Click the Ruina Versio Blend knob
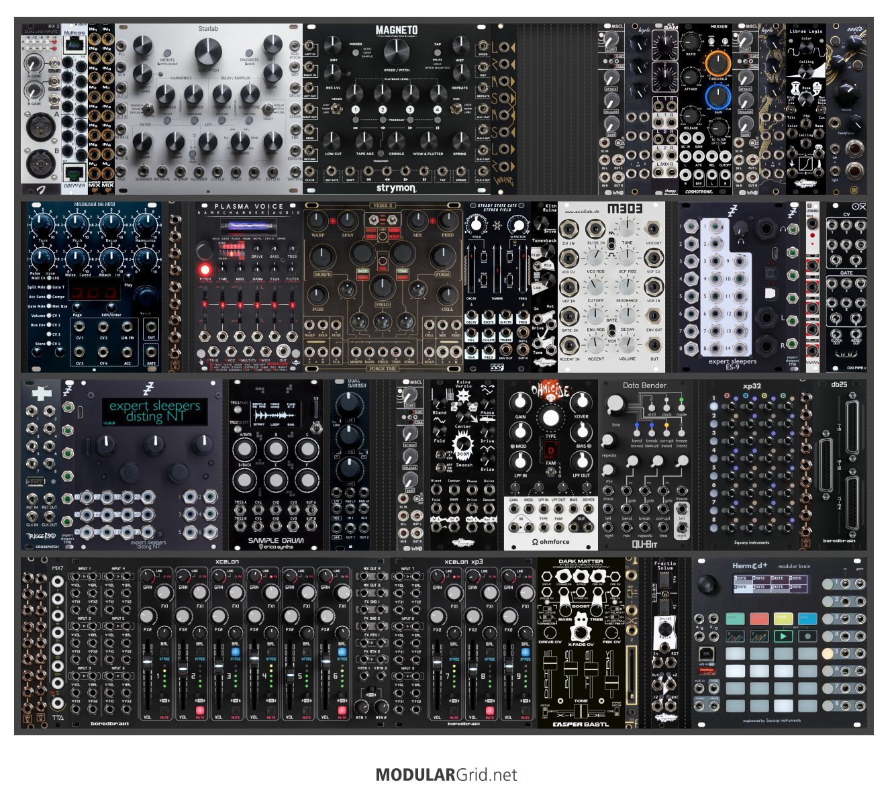 tap(440, 401)
